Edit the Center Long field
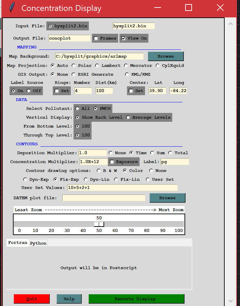This screenshot has width=240, height=306. [x=178, y=90]
